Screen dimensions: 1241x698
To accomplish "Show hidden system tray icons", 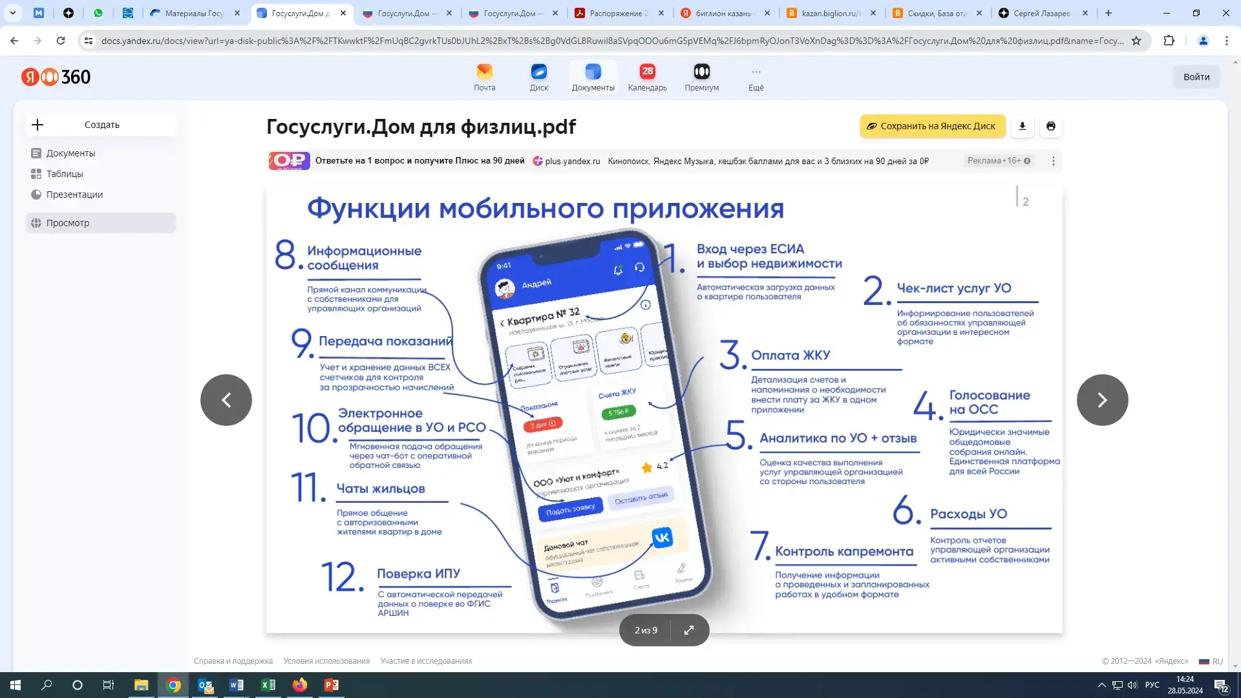I will pos(1101,685).
